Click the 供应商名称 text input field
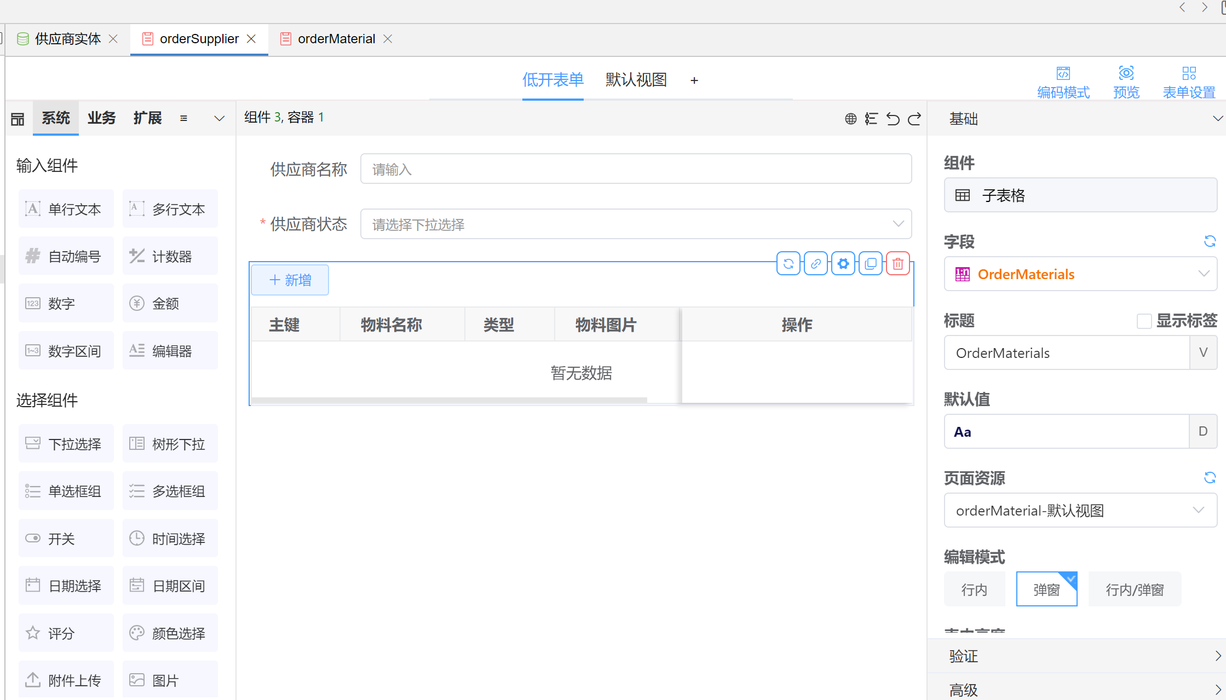 point(636,169)
